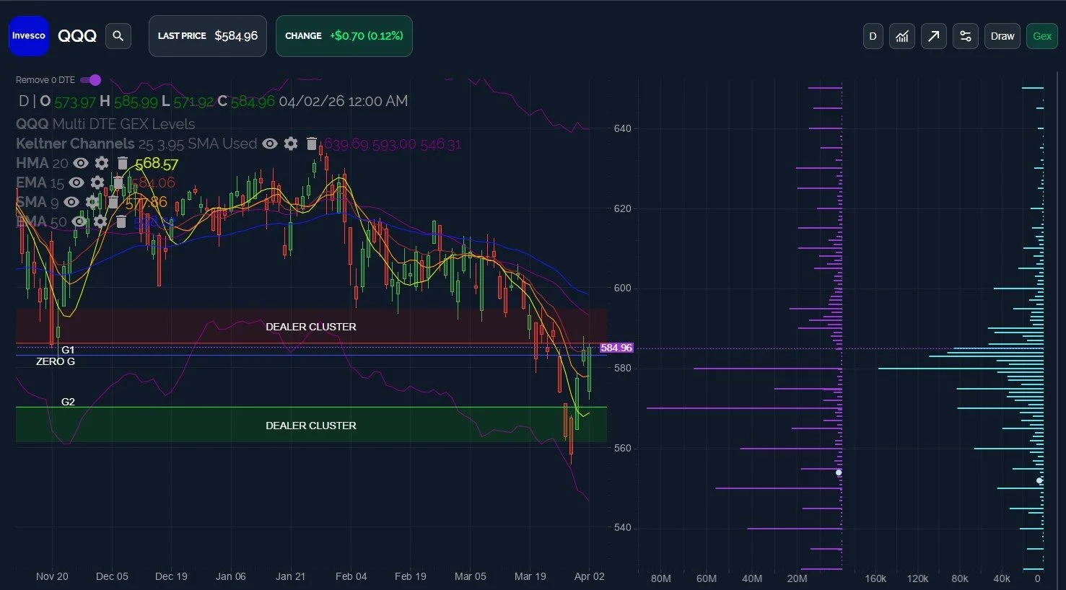Click the LAST PRICE $584.96 box

208,36
